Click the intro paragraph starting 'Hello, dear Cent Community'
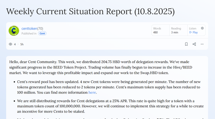This screenshot has width=215, height=119. 101,67
